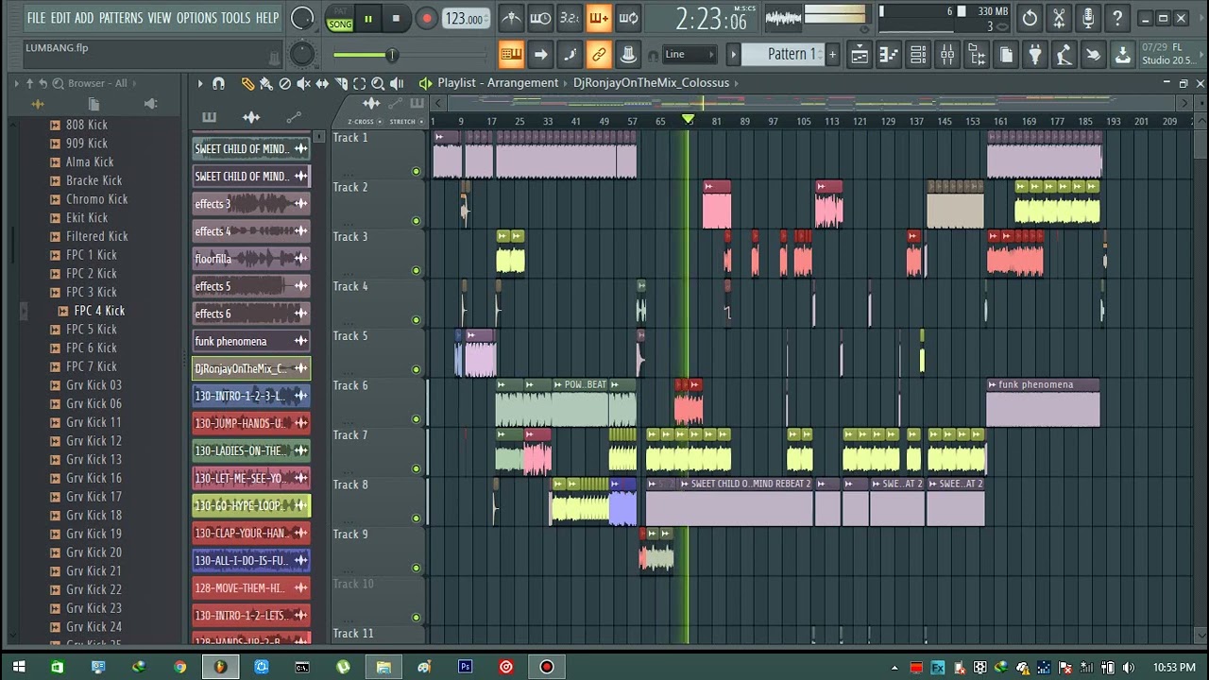Image resolution: width=1209 pixels, height=680 pixels.
Task: Open the Browser options arrow menu
Action: point(16,83)
